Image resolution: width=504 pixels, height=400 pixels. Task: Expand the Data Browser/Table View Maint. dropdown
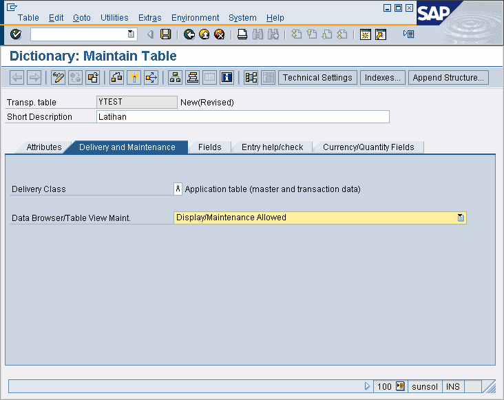point(461,218)
